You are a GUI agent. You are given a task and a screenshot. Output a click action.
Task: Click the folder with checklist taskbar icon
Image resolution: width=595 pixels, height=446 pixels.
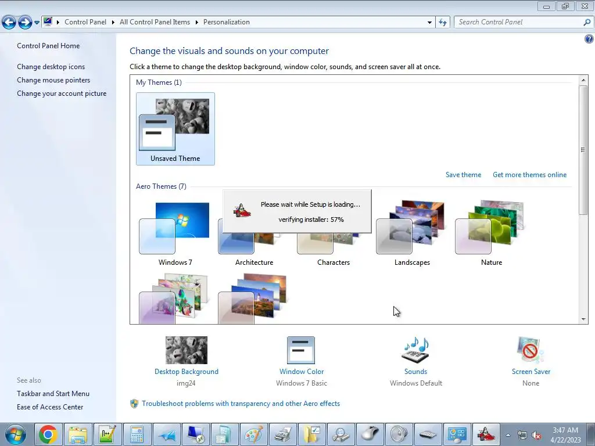(x=312, y=434)
